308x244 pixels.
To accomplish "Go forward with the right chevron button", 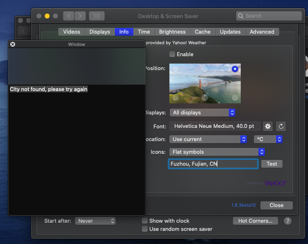I will tap(80, 16).
